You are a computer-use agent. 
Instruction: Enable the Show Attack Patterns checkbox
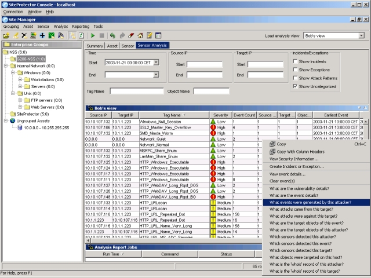coord(295,78)
